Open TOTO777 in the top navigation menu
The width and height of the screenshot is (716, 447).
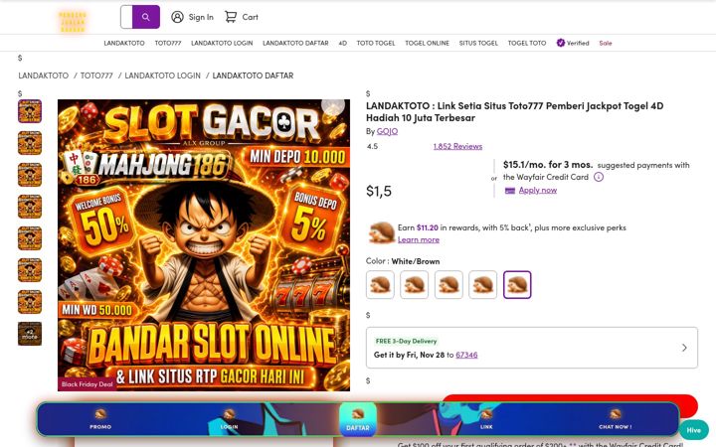coord(168,43)
